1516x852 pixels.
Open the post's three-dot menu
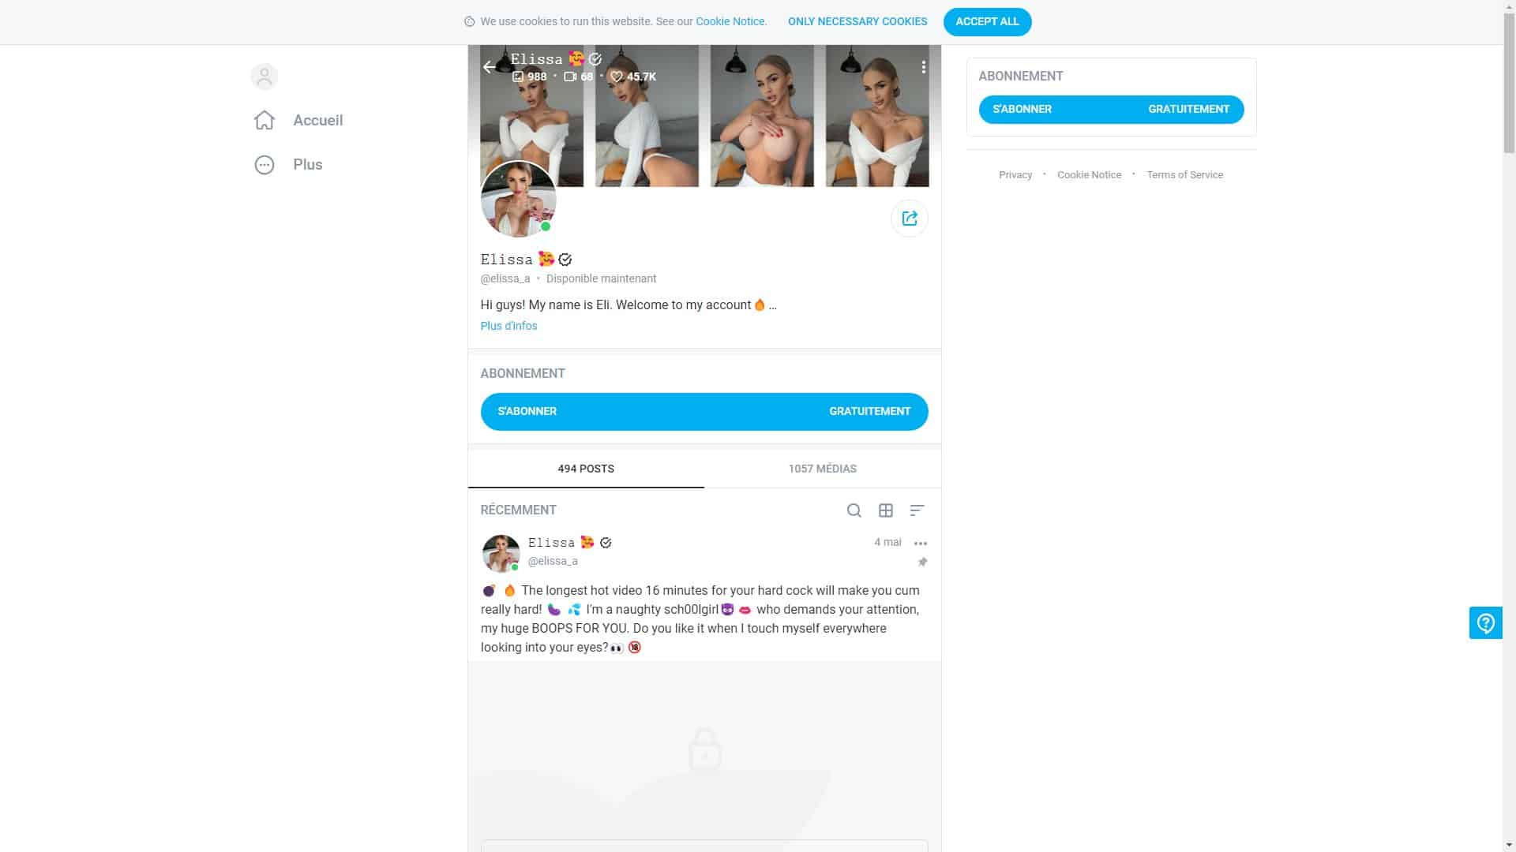(x=921, y=544)
